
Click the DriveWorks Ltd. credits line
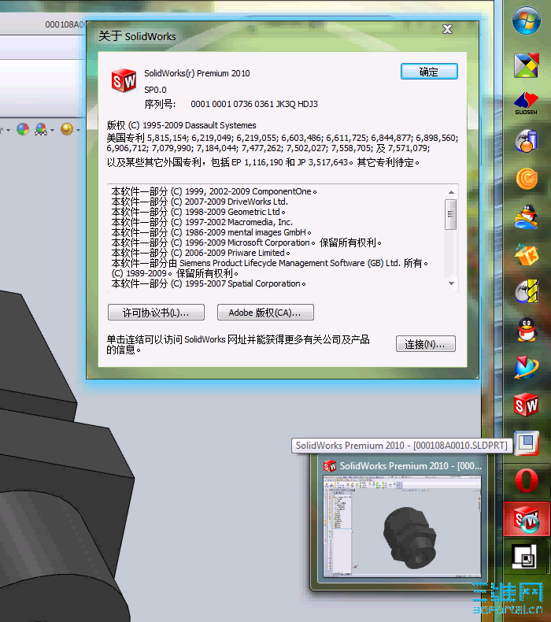(199, 202)
